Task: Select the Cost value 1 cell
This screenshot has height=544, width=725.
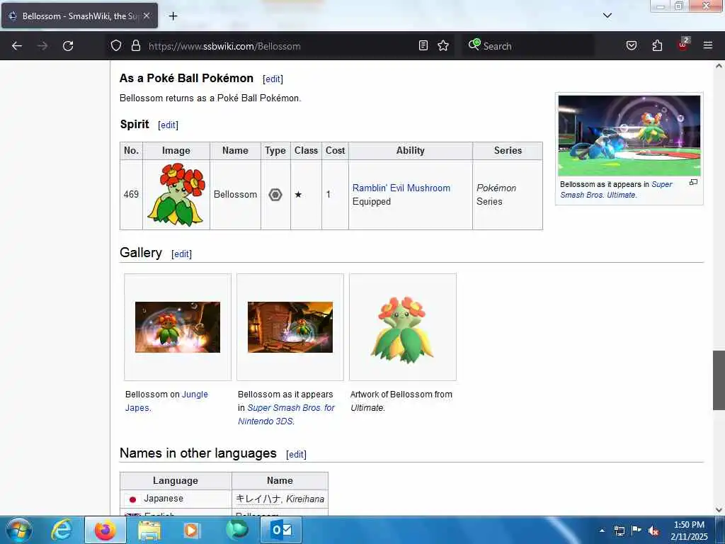Action: click(335, 194)
